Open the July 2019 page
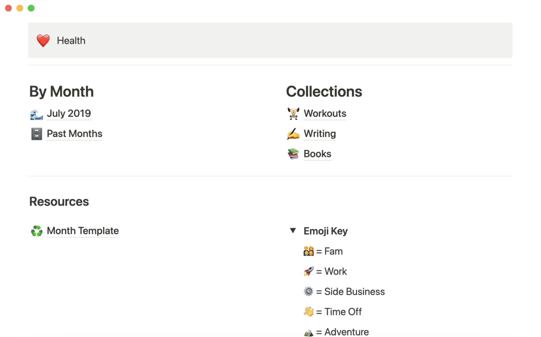The height and width of the screenshot is (337, 541). 69,113
